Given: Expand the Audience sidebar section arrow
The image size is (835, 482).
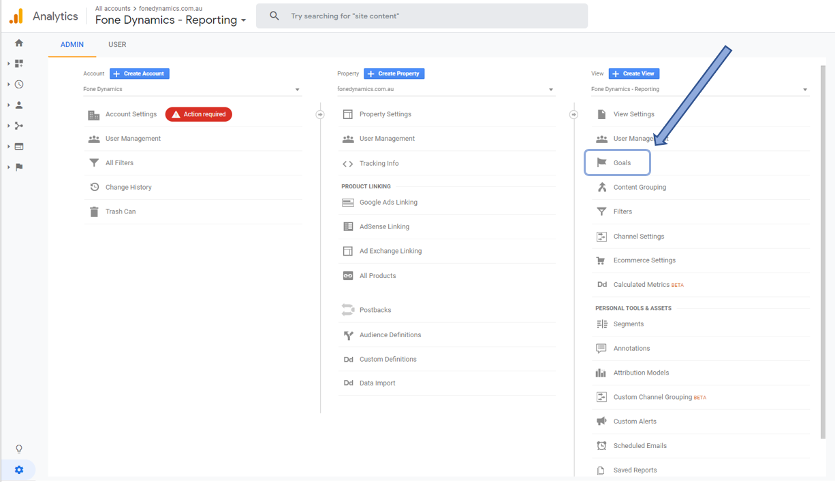Looking at the screenshot, I should click(x=9, y=105).
